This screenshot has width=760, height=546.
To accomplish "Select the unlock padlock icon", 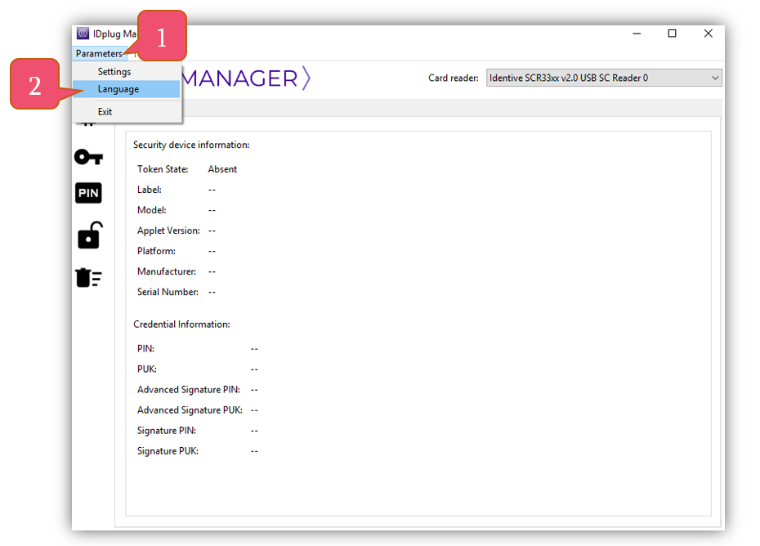I will point(89,235).
